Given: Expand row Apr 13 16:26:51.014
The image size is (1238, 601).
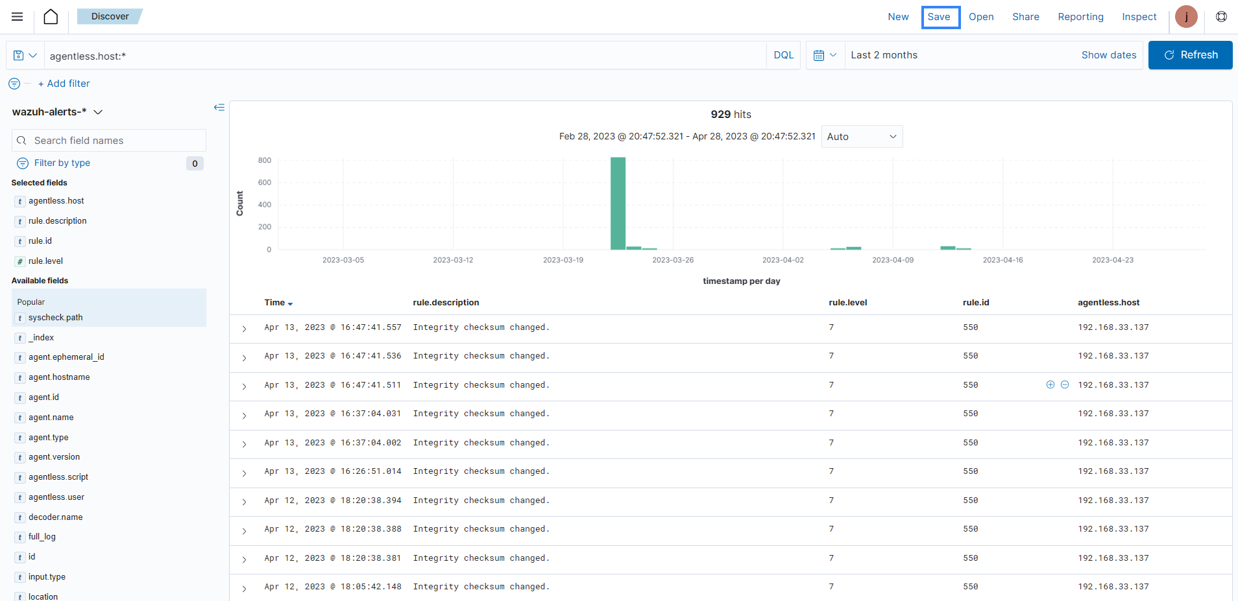Looking at the screenshot, I should tap(244, 473).
